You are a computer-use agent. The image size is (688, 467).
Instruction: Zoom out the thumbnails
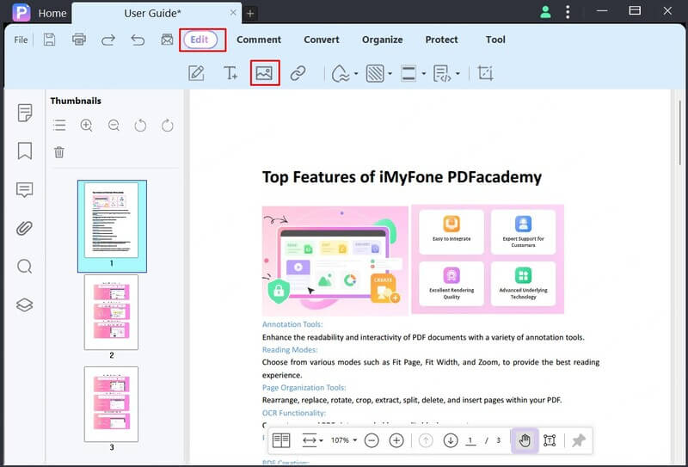pos(114,126)
